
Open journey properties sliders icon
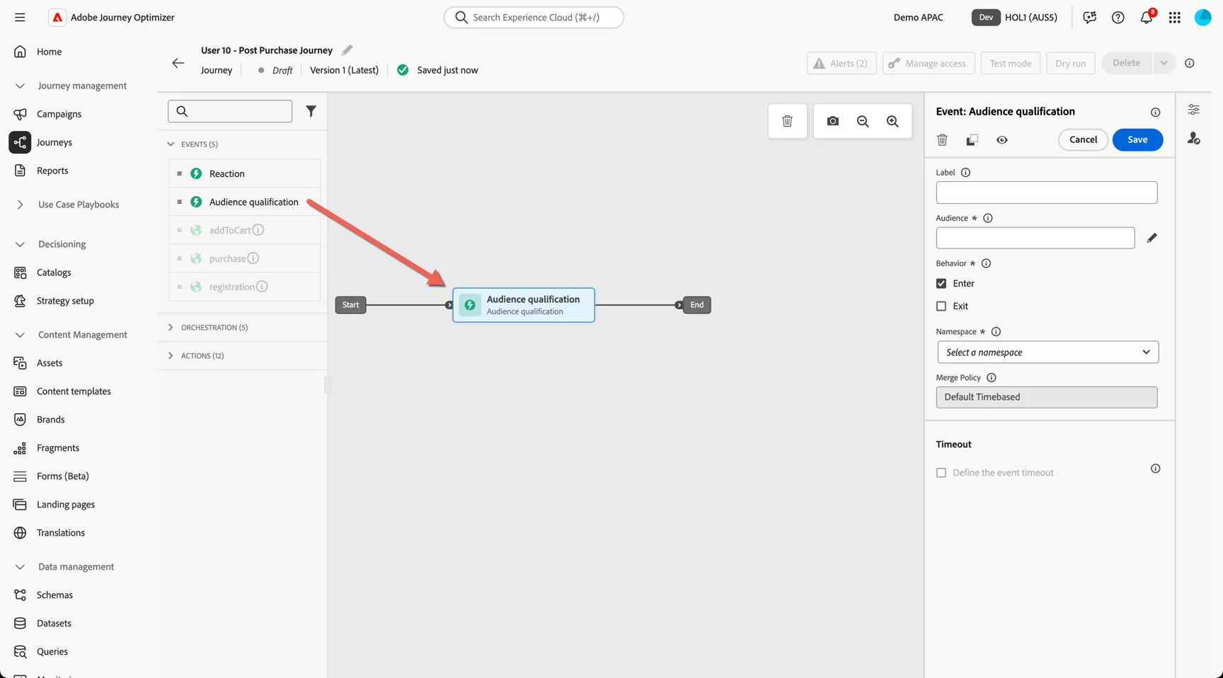1193,110
